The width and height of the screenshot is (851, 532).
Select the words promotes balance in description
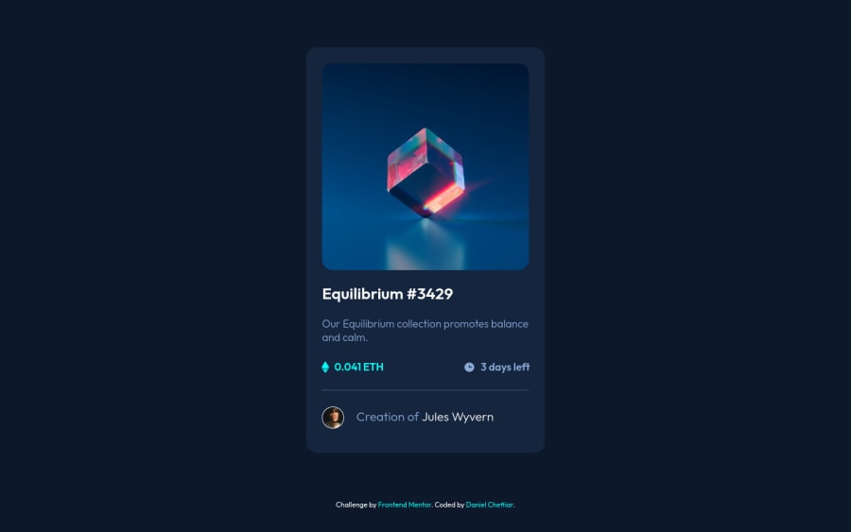[486, 324]
